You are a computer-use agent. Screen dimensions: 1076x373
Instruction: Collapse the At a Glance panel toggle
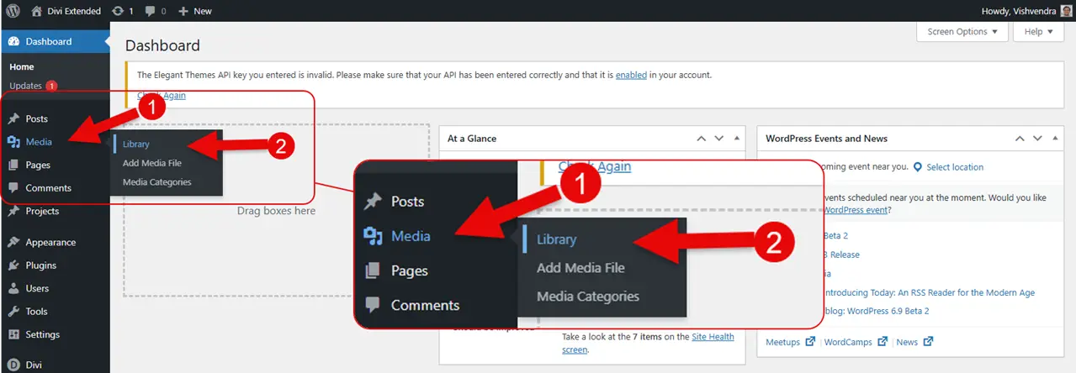736,139
